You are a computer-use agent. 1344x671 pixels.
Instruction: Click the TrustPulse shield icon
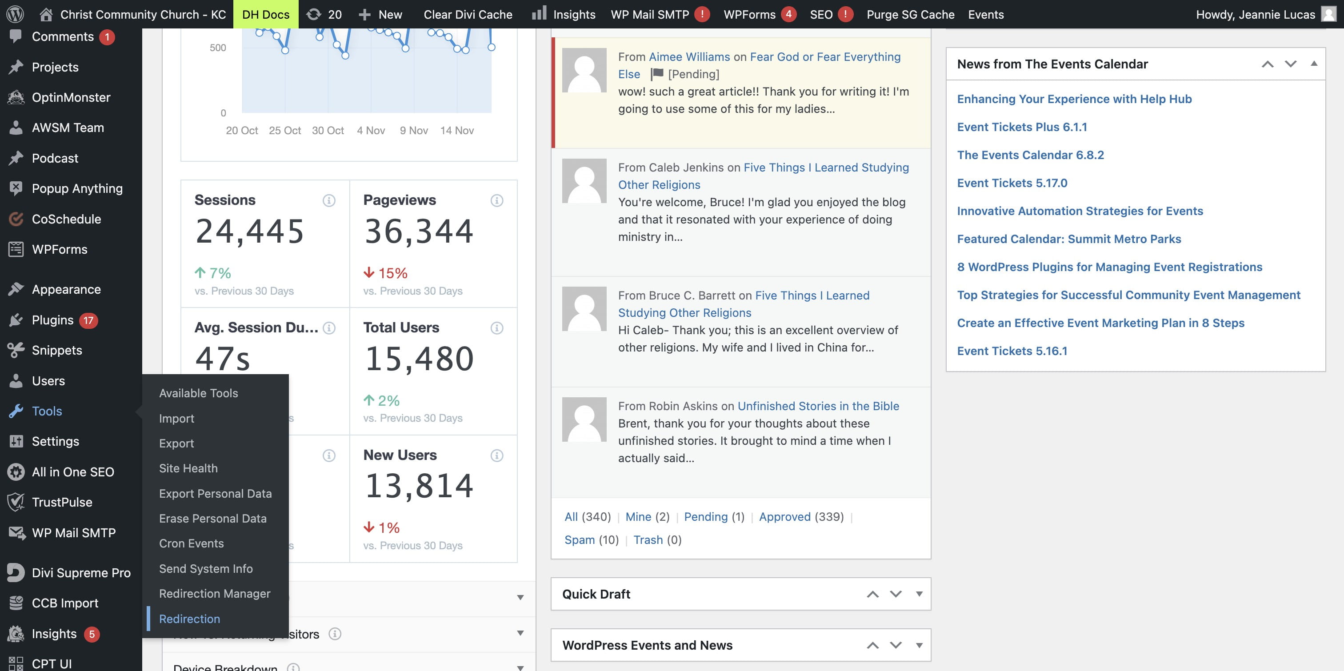coord(16,502)
